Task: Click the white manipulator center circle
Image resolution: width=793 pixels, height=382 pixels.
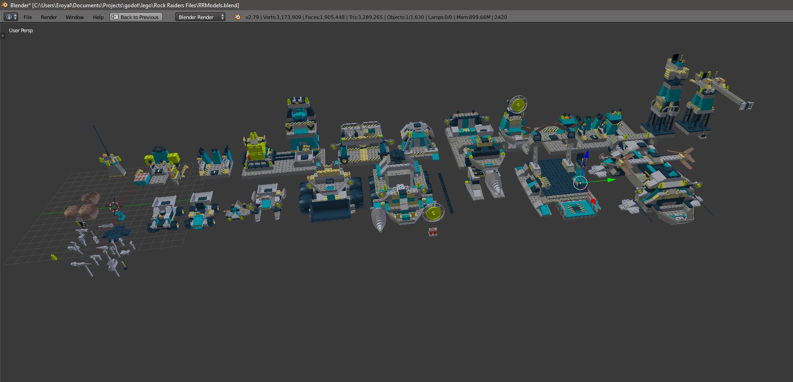Action: coord(580,183)
